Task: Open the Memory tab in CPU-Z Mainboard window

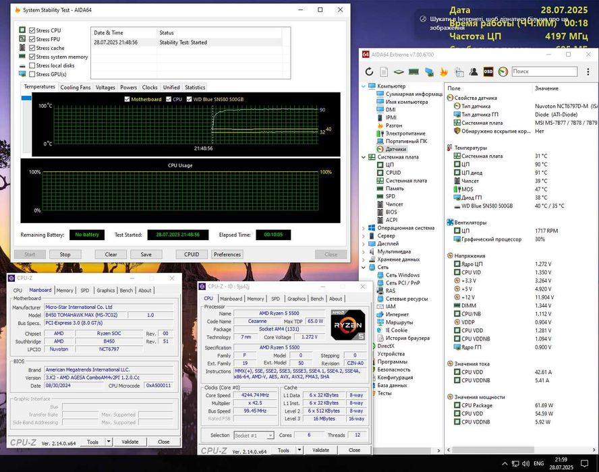Action: 65,290
